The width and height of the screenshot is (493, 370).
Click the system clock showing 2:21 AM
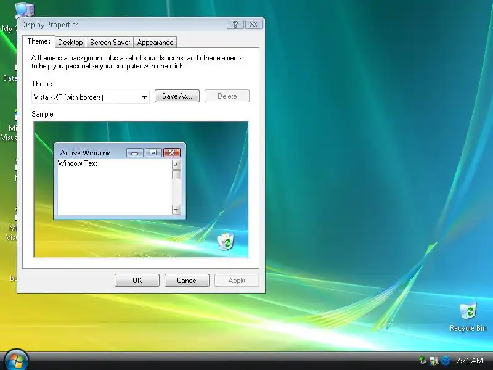click(x=470, y=360)
